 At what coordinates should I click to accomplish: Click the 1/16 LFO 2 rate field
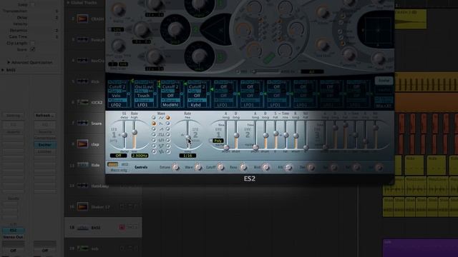click(187, 156)
